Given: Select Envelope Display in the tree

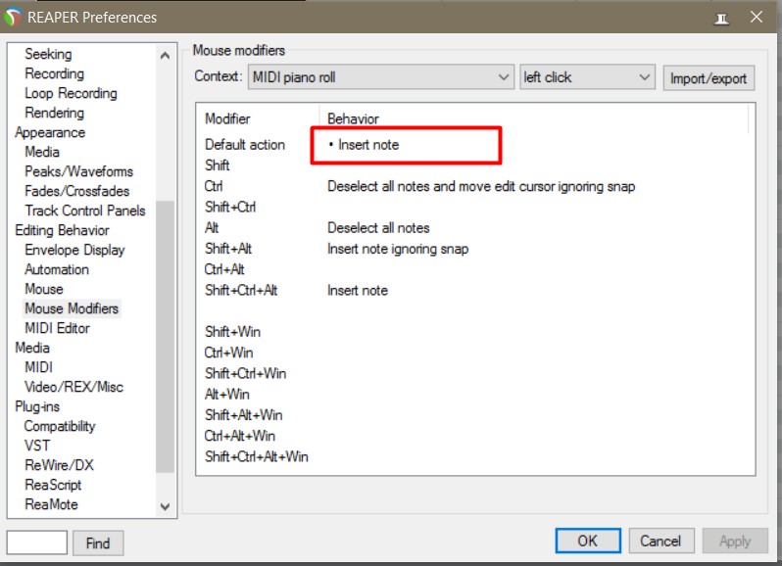Looking at the screenshot, I should [74, 250].
